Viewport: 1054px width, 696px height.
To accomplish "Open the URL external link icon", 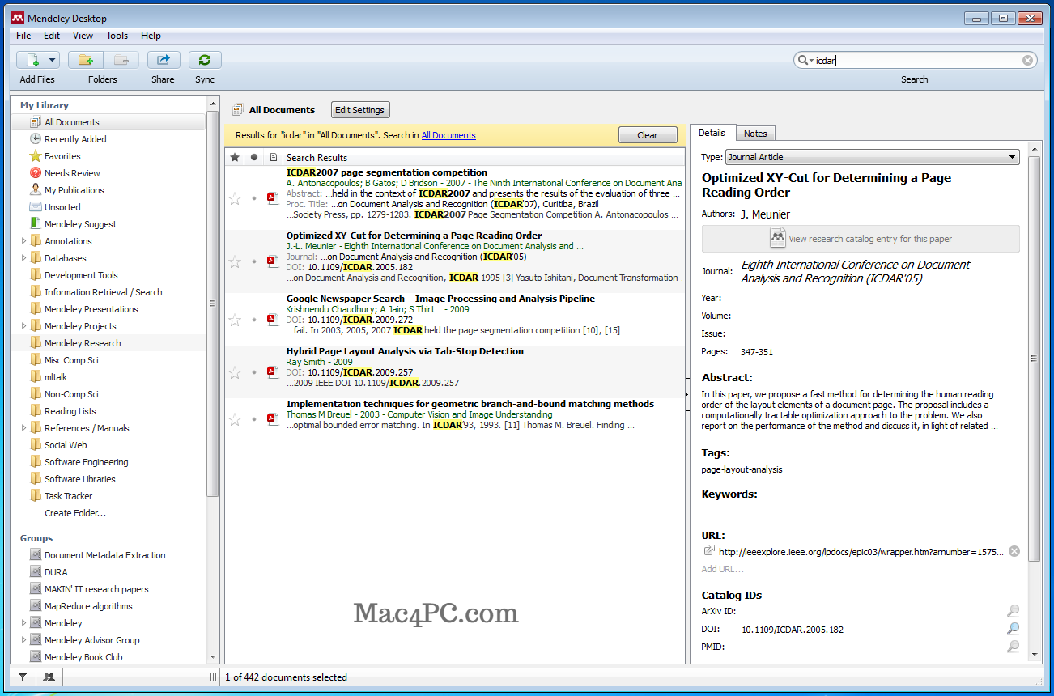I will click(x=709, y=551).
